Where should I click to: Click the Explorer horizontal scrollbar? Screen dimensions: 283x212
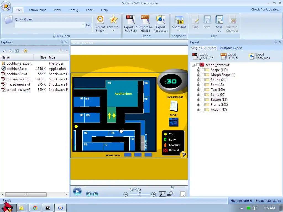(26, 194)
